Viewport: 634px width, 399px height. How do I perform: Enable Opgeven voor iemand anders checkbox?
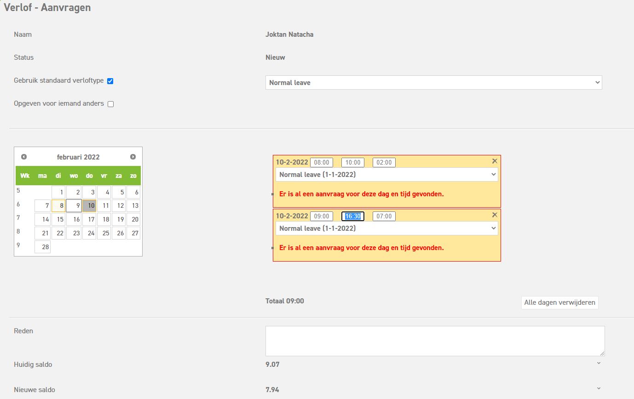click(110, 104)
